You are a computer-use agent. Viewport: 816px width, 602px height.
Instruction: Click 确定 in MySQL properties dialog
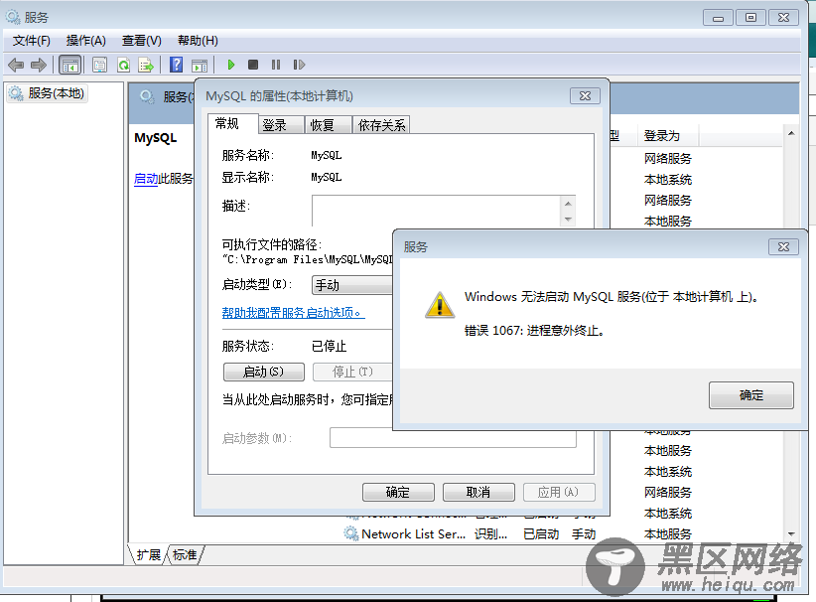(x=398, y=492)
